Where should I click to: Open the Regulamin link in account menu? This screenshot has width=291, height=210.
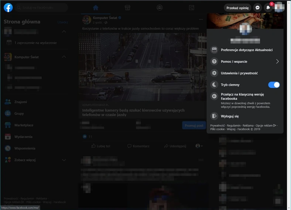point(233,126)
